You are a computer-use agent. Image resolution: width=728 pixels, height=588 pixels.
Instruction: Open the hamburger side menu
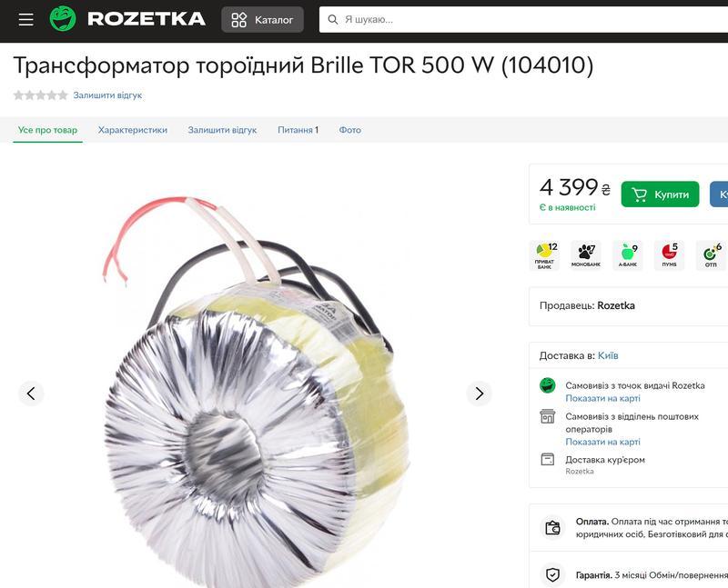pyautogui.click(x=25, y=19)
